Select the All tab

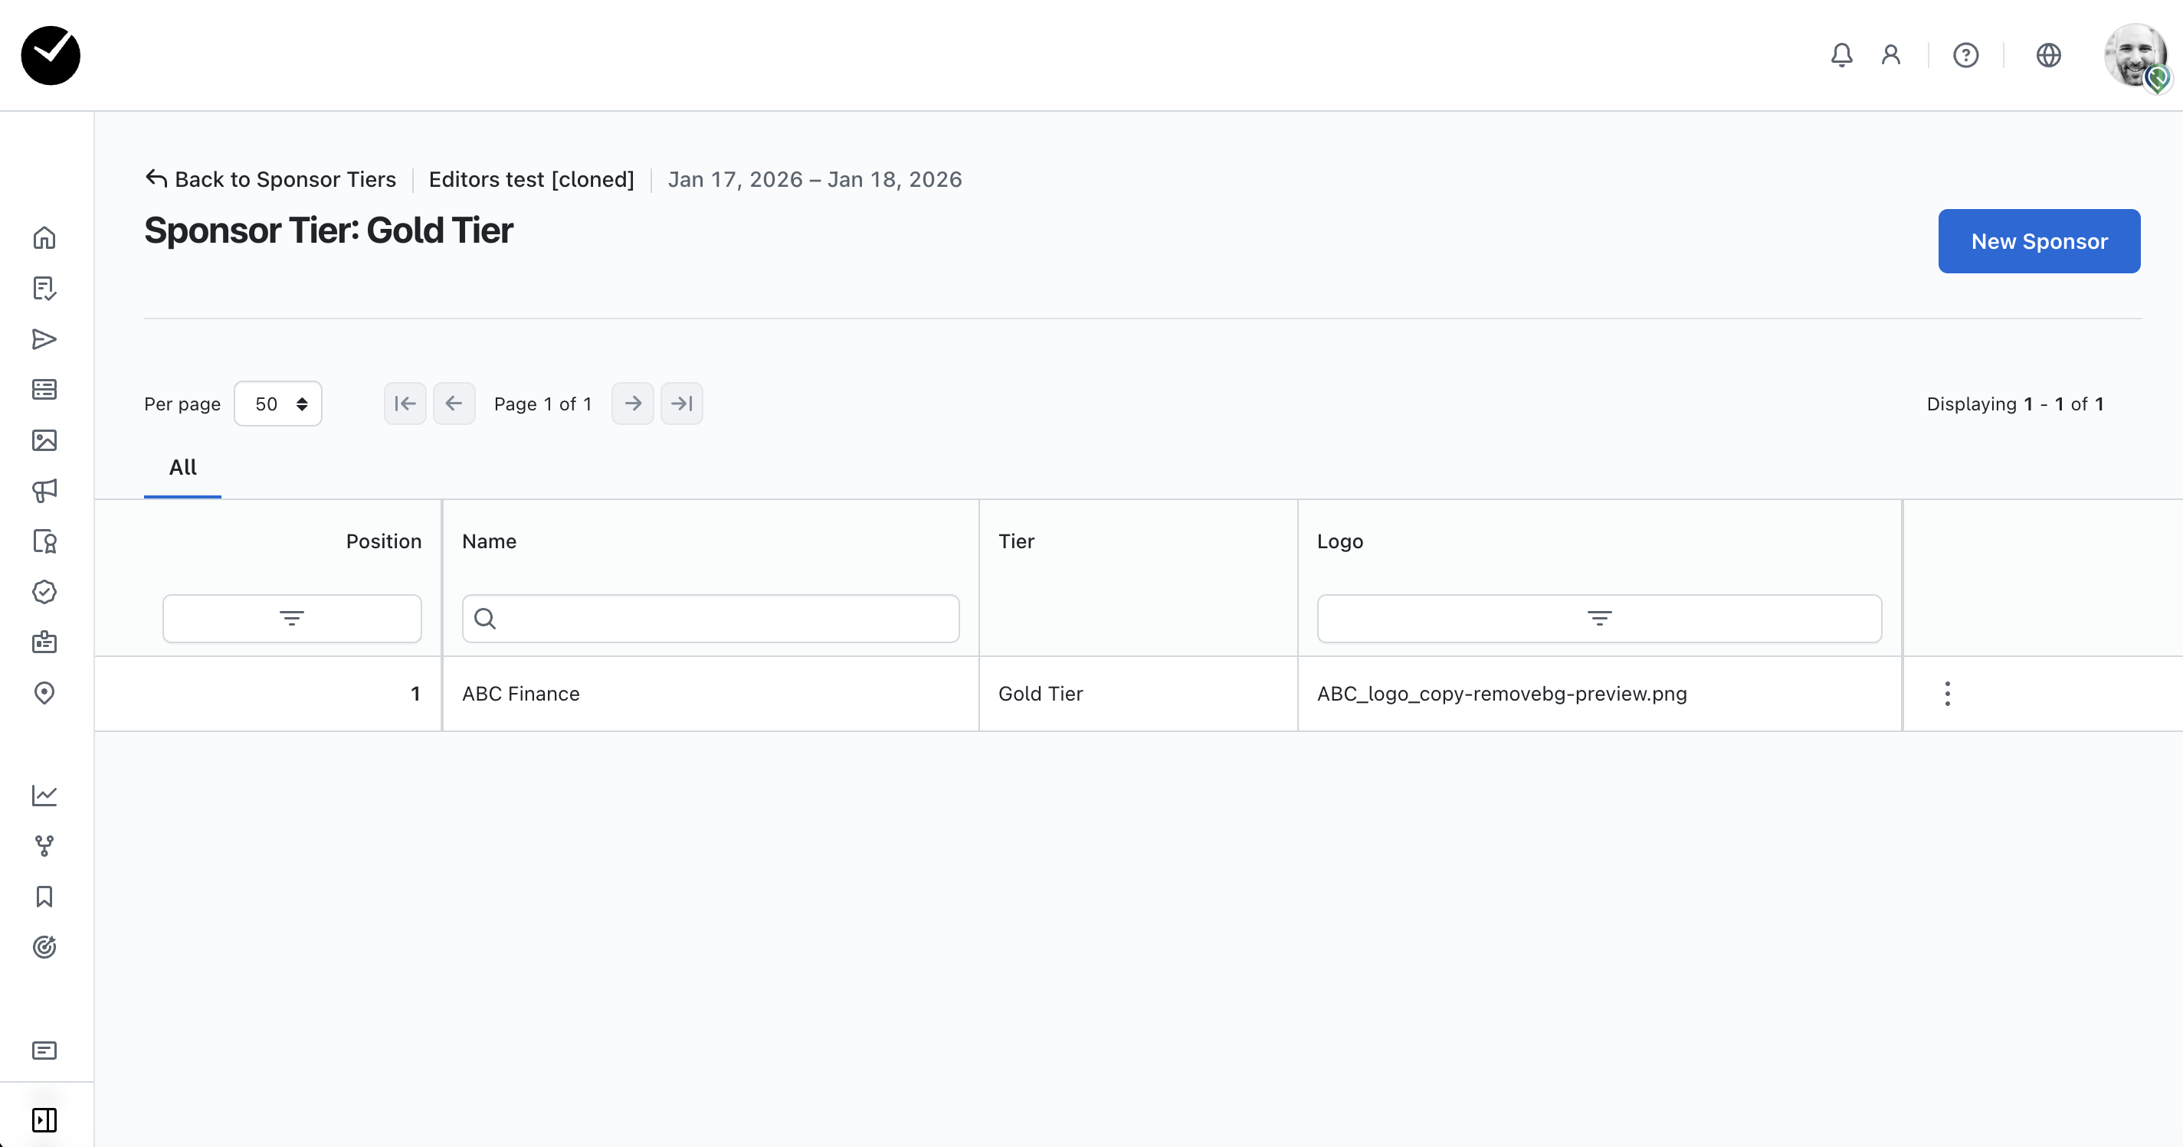(182, 468)
